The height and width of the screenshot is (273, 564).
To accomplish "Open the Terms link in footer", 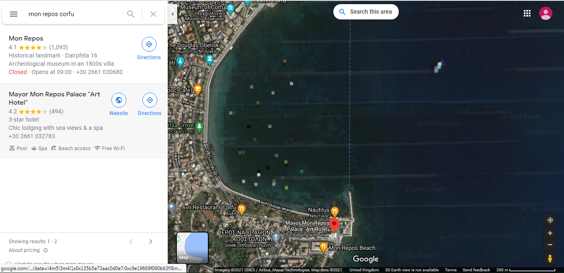I will click(451, 270).
